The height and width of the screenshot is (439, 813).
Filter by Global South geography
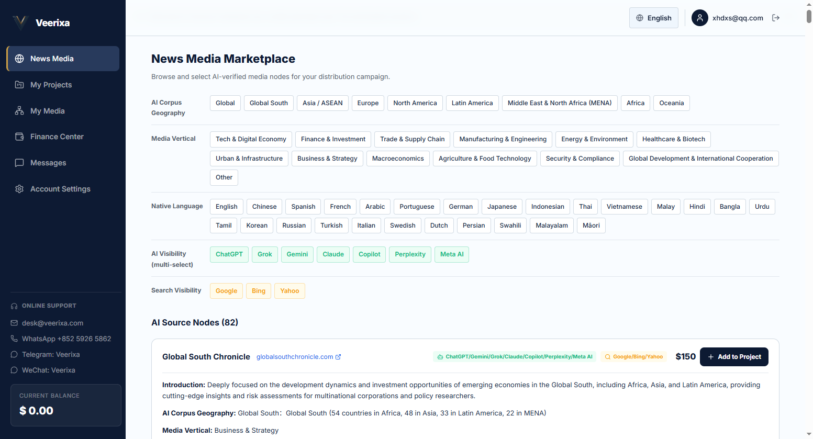(x=269, y=103)
